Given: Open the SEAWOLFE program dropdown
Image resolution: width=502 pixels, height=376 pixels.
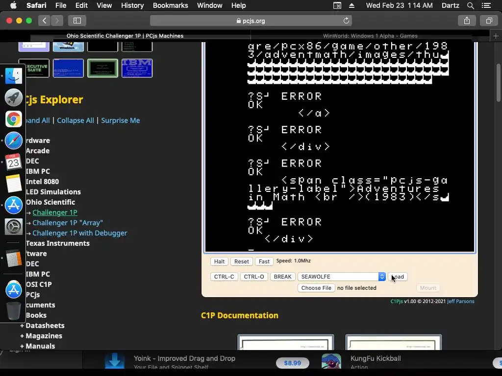Looking at the screenshot, I should pos(342,277).
